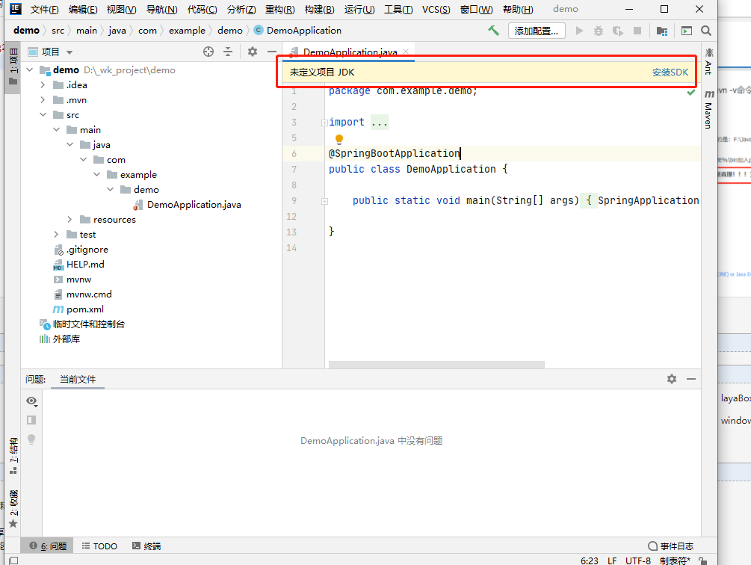Image resolution: width=751 pixels, height=565 pixels.
Task: Click the Run with coverage icon
Action: click(618, 31)
